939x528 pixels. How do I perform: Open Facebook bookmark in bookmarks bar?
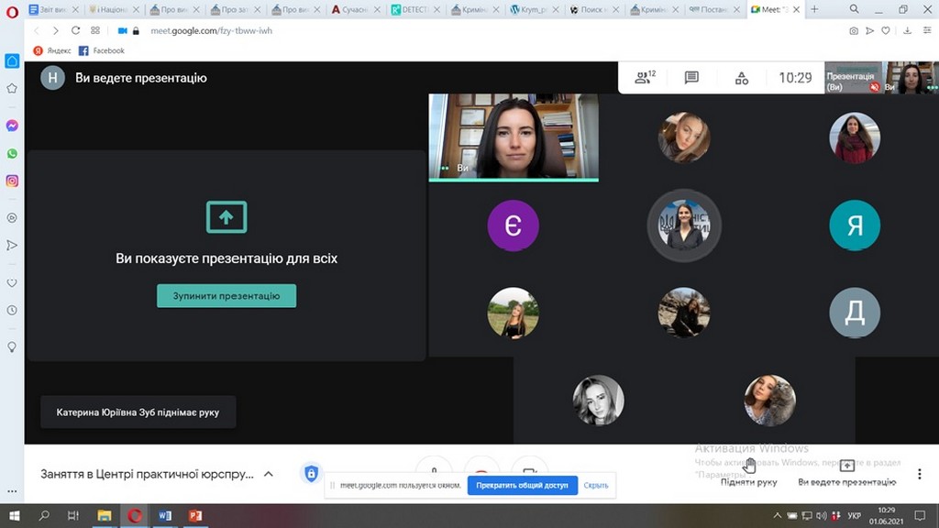point(101,50)
